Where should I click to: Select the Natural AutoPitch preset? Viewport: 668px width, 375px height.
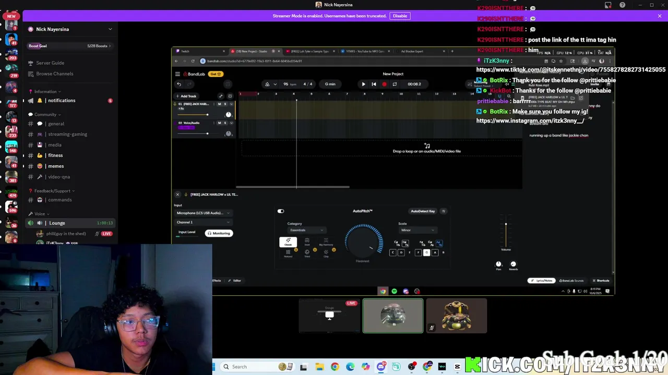pos(288,253)
